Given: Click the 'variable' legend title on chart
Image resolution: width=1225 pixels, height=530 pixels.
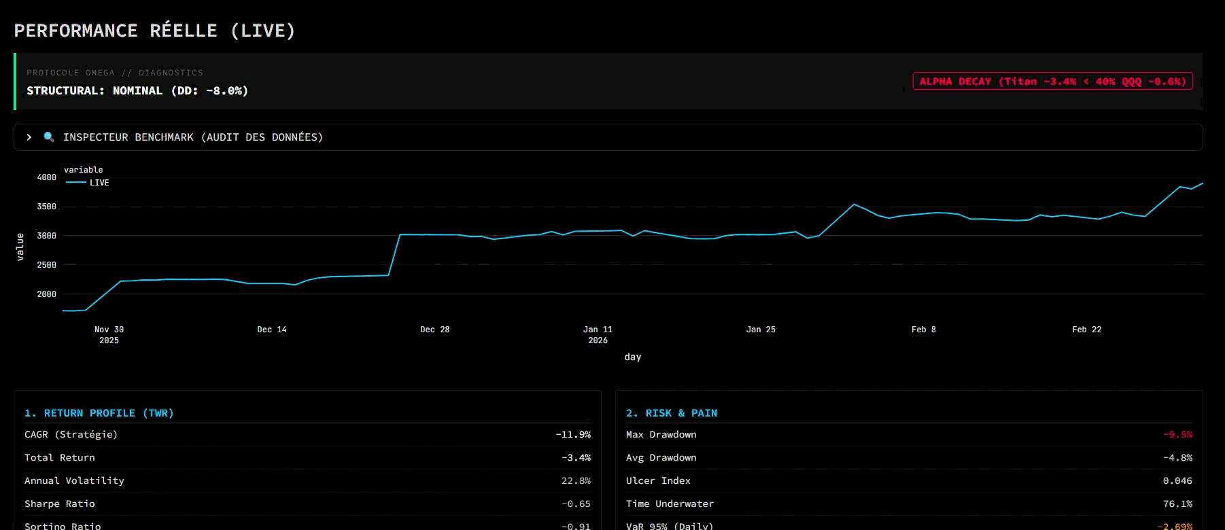Looking at the screenshot, I should coord(84,170).
